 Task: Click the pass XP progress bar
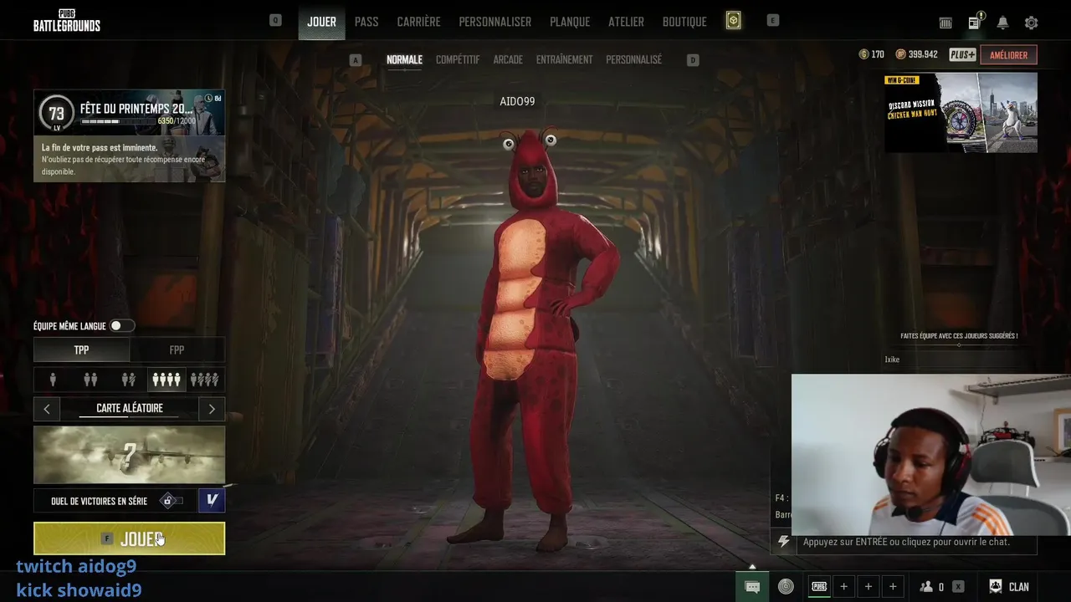click(118, 122)
